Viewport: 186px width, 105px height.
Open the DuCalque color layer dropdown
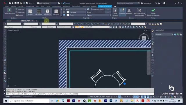(x=13, y=27)
